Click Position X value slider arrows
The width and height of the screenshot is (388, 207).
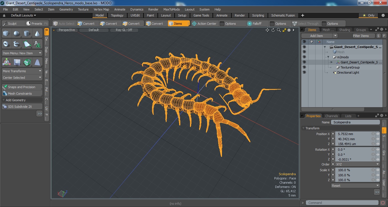click(x=378, y=134)
